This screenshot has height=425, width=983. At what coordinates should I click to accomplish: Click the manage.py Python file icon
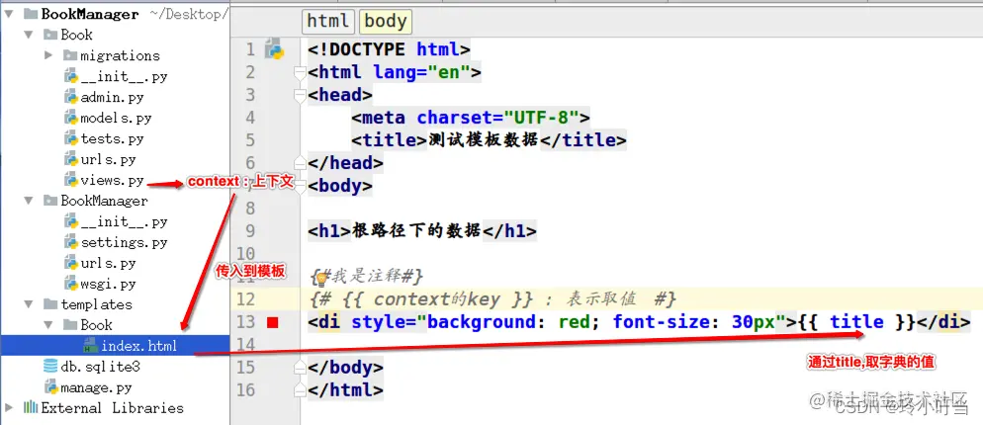[50, 387]
